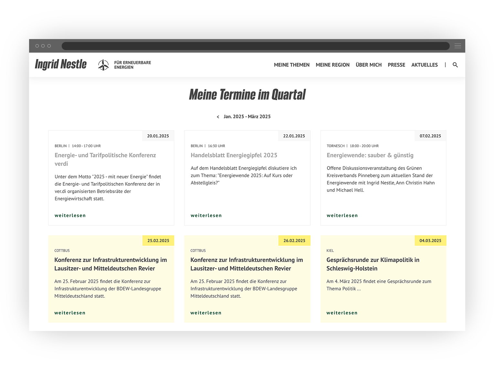
Task: Click weiterlesen on the 25.02.2025 card
Action: [70, 313]
